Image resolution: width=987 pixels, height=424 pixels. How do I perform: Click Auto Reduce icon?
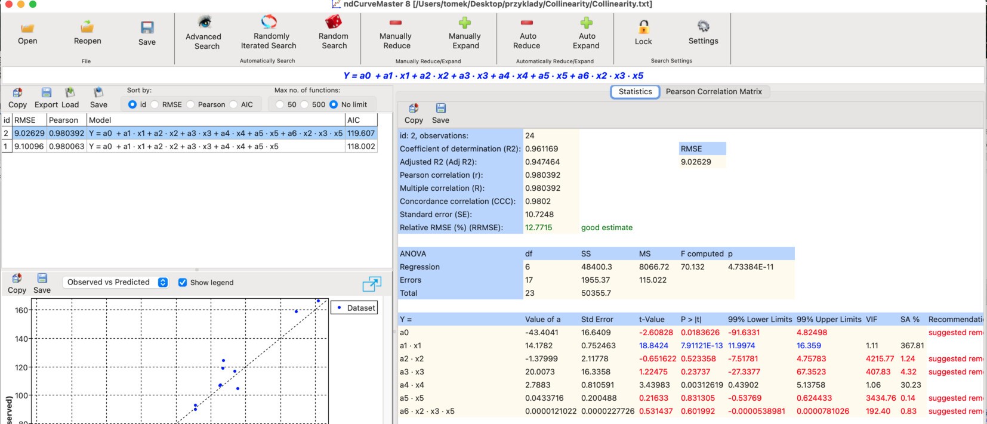pyautogui.click(x=526, y=23)
